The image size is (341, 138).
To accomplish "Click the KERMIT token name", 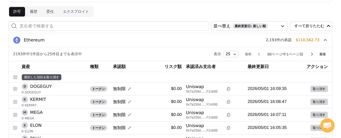I will click(38, 100).
